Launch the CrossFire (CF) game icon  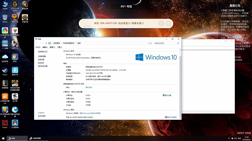tap(15, 19)
